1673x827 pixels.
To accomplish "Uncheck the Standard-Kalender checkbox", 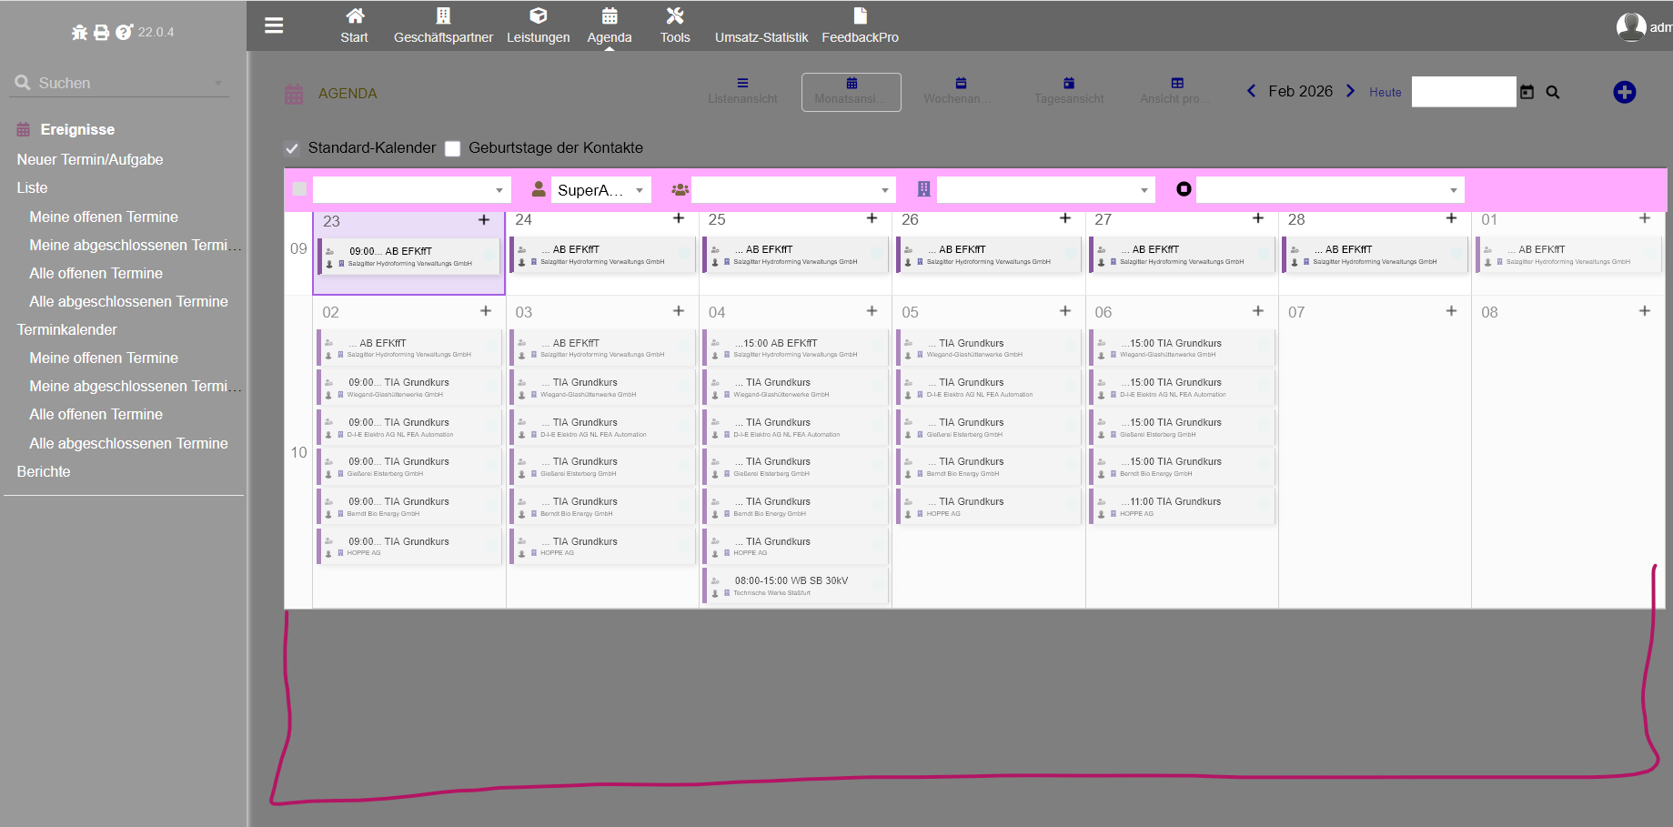I will [292, 148].
